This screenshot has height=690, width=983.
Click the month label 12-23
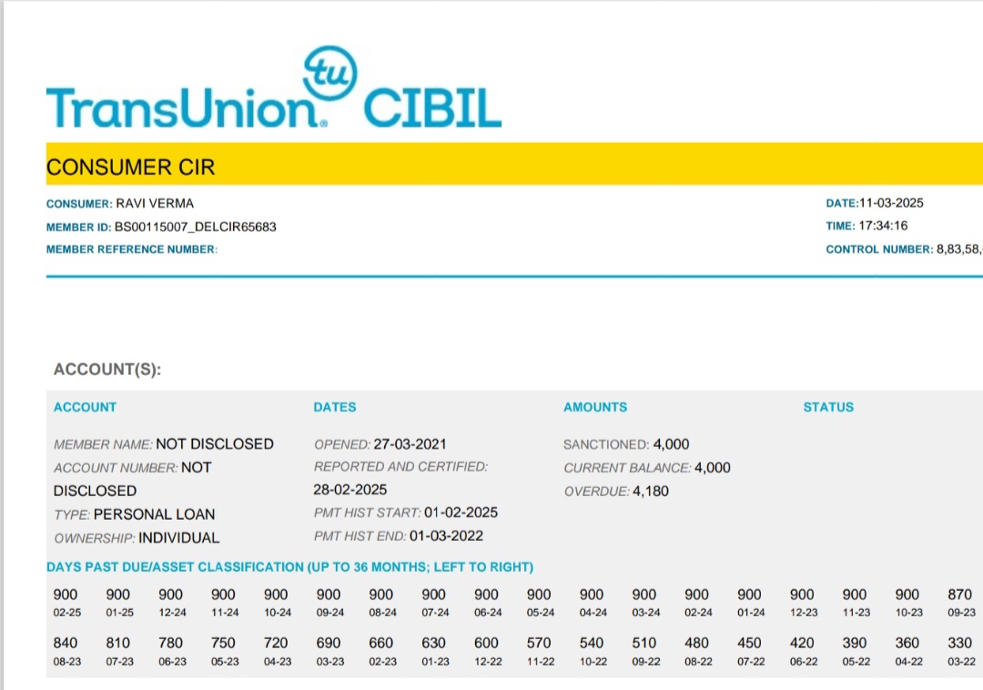click(804, 613)
